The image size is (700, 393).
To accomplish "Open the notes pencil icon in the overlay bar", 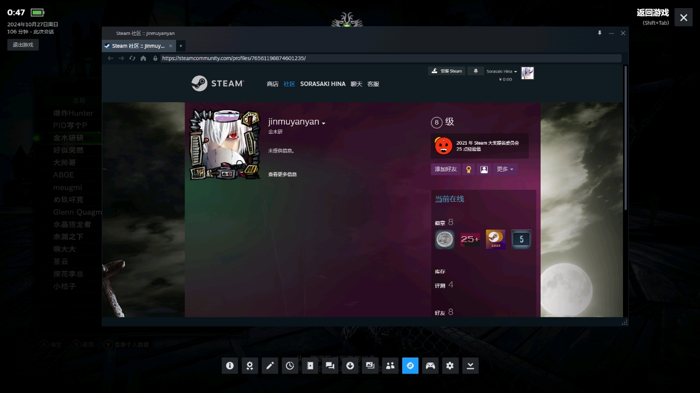I will coord(270,366).
